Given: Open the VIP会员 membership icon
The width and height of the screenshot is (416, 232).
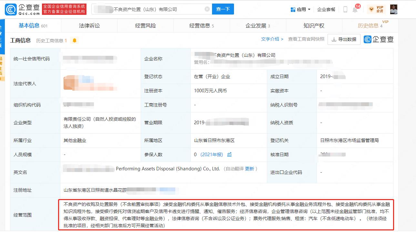Looking at the screenshot, I should tap(376, 9).
